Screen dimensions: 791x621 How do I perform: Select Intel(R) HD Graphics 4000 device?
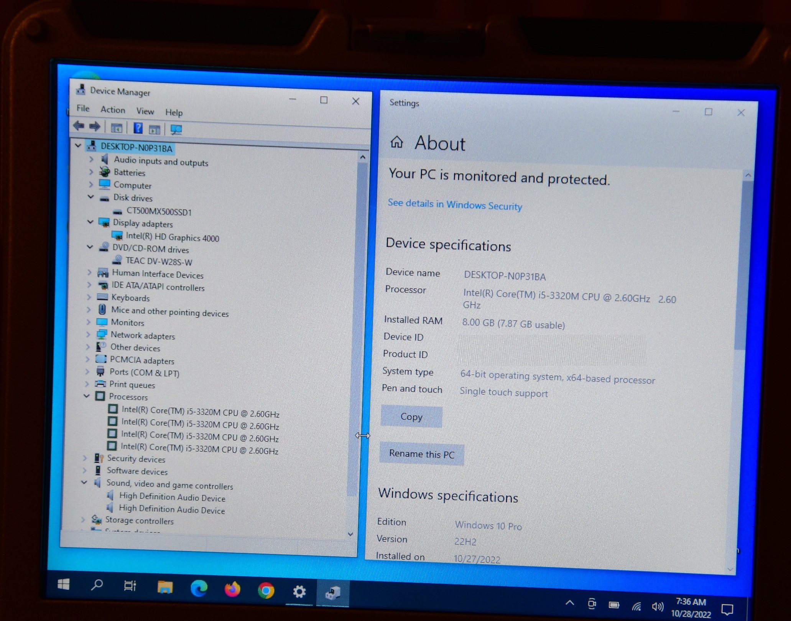click(x=172, y=237)
